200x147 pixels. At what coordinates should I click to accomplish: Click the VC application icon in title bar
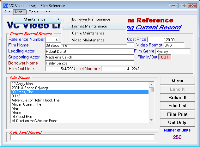click(5, 5)
